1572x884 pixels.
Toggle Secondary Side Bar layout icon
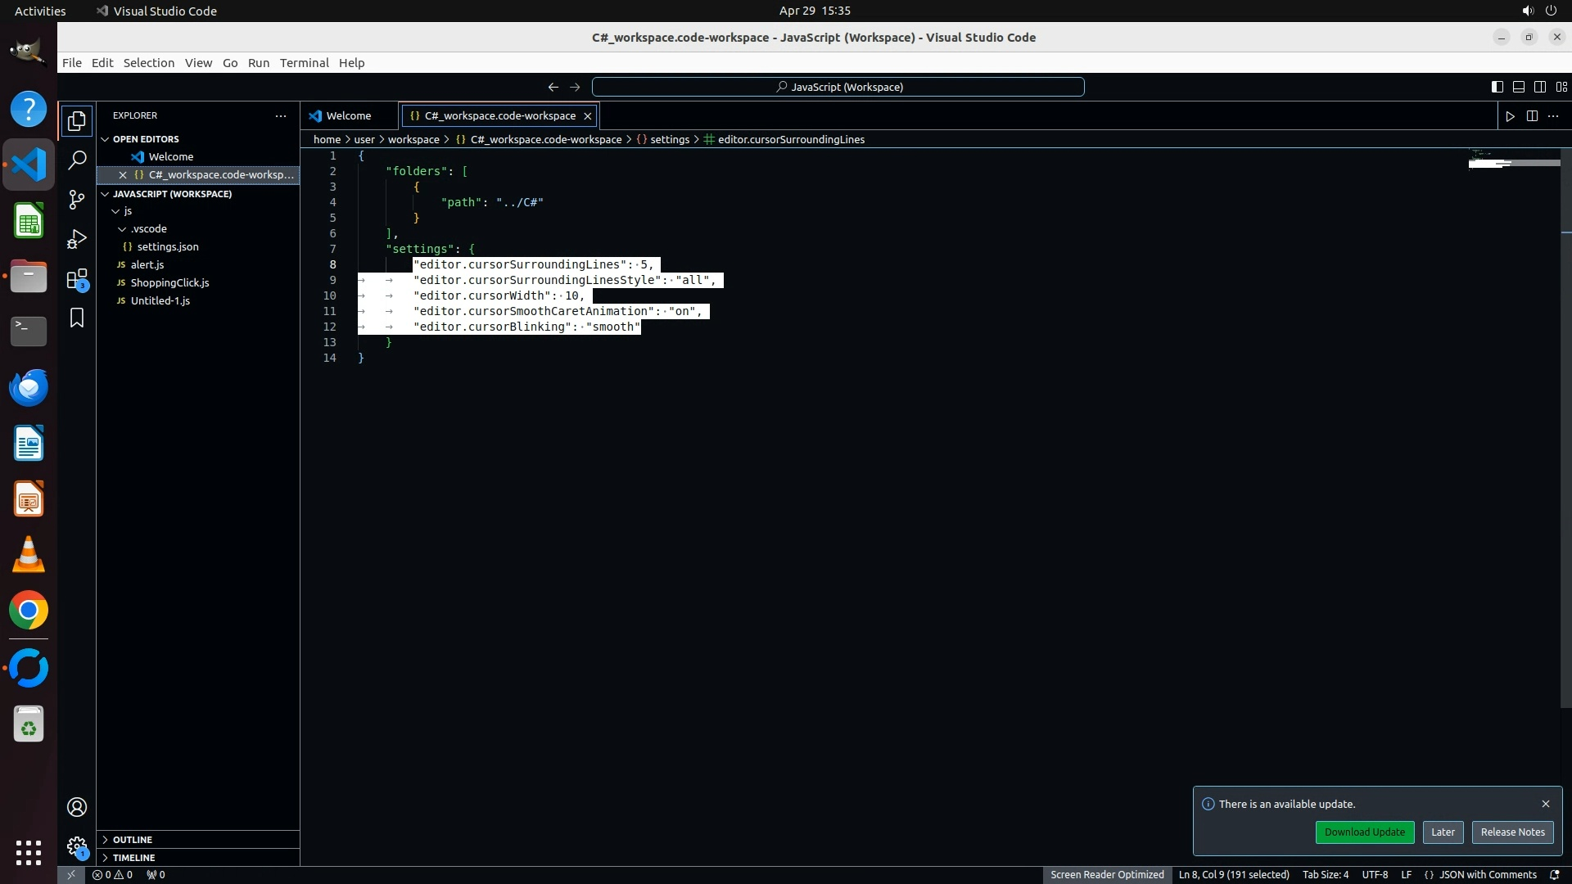coord(1539,87)
